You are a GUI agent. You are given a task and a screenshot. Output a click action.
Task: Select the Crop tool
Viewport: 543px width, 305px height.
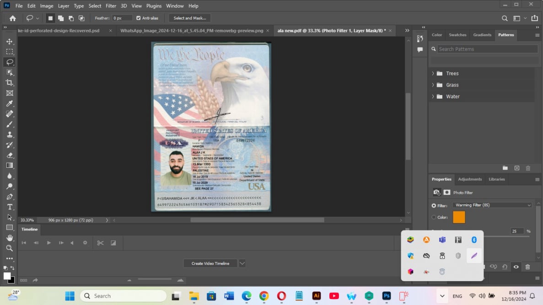tap(10, 83)
